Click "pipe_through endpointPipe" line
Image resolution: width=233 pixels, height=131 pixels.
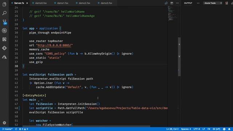tap(50, 33)
